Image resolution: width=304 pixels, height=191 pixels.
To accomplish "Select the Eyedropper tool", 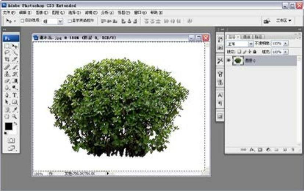I will [15, 109].
